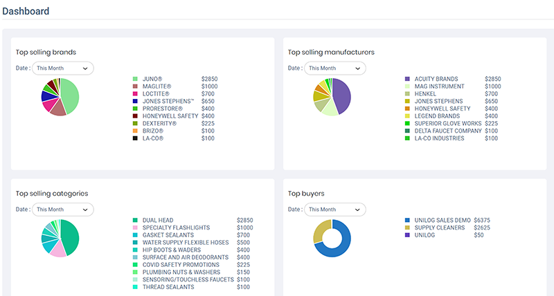Select the GASKET SEALANTS legend entry

point(167,235)
